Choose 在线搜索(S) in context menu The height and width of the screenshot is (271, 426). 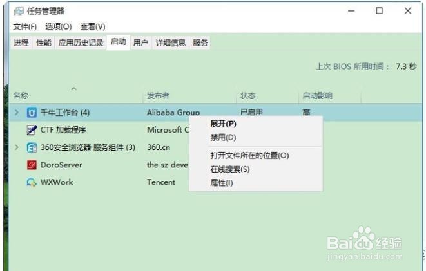tap(230, 169)
